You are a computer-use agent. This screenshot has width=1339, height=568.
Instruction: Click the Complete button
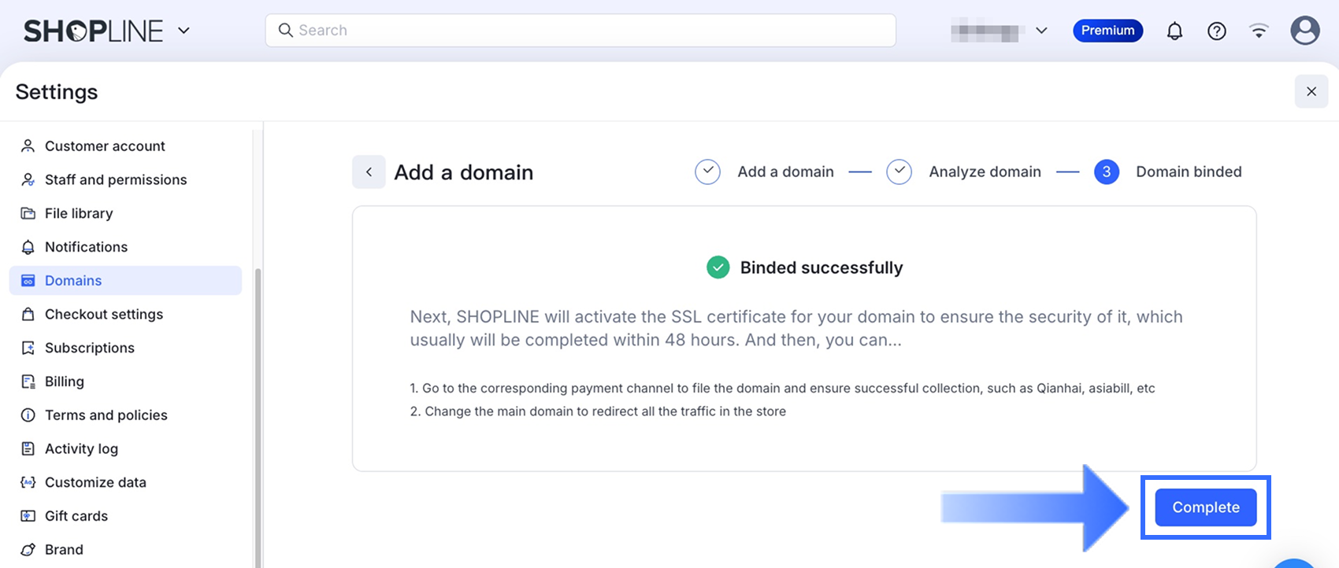(1206, 507)
